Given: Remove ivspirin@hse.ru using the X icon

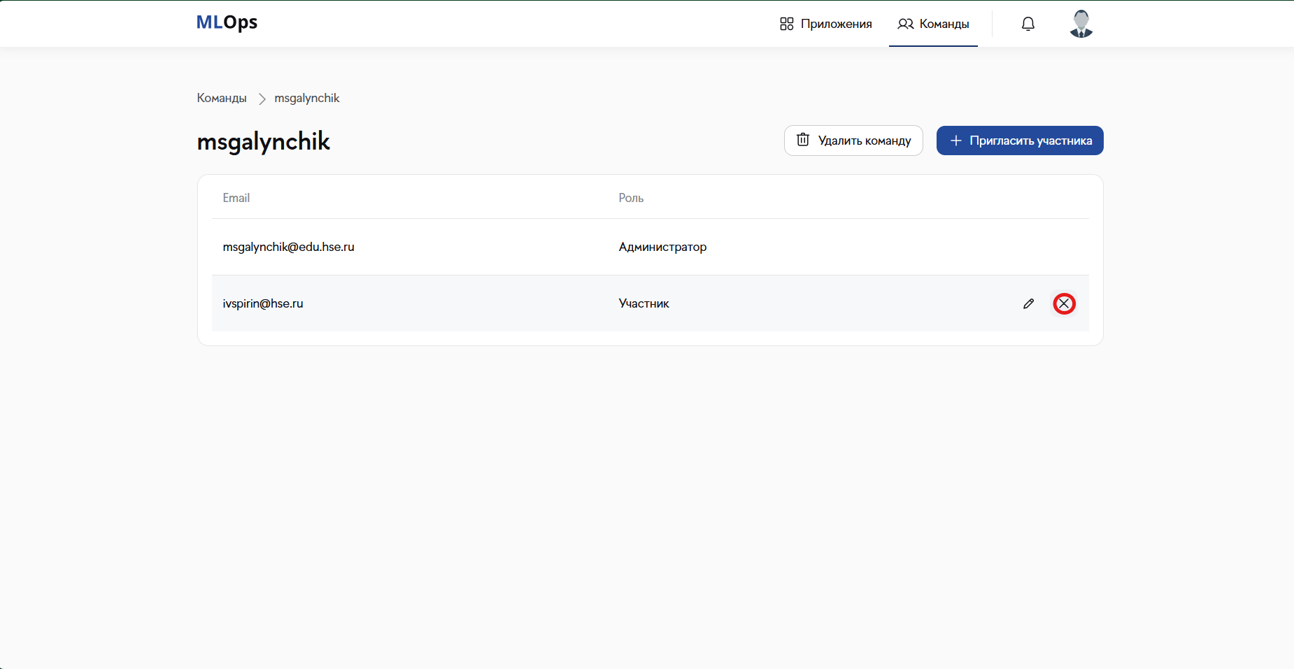Looking at the screenshot, I should (1064, 303).
